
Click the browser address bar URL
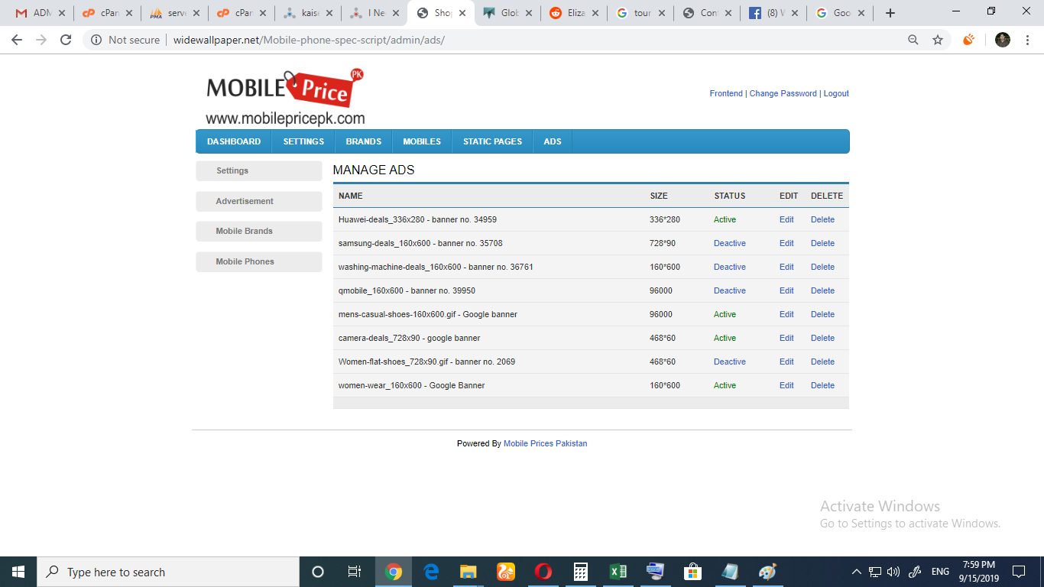309,40
